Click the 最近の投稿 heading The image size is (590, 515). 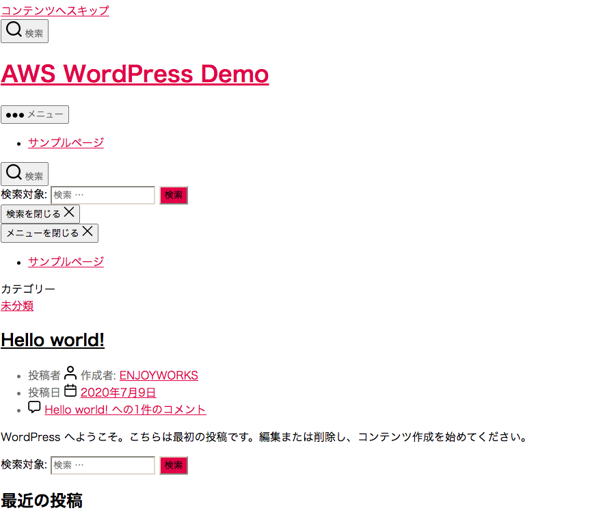(x=42, y=501)
